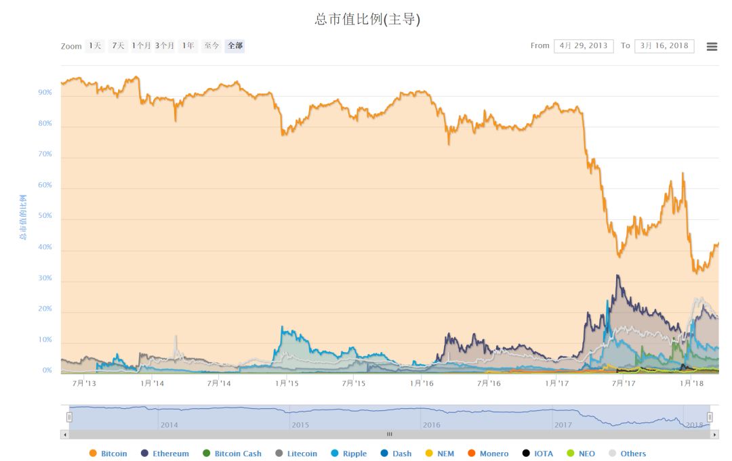Click the navigator left range handle

69,417
